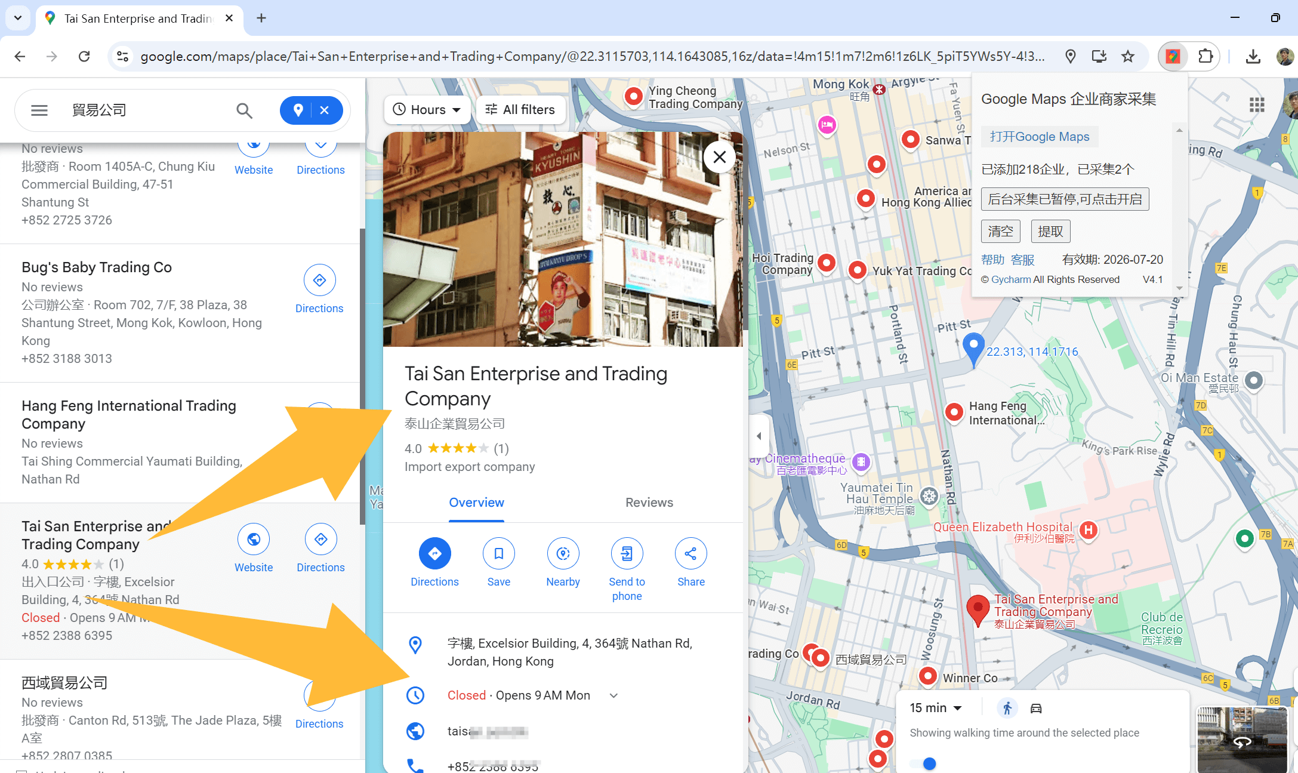Viewport: 1298px width, 773px height.
Task: Open the browser extensions puzzle icon
Action: pyautogui.click(x=1205, y=57)
